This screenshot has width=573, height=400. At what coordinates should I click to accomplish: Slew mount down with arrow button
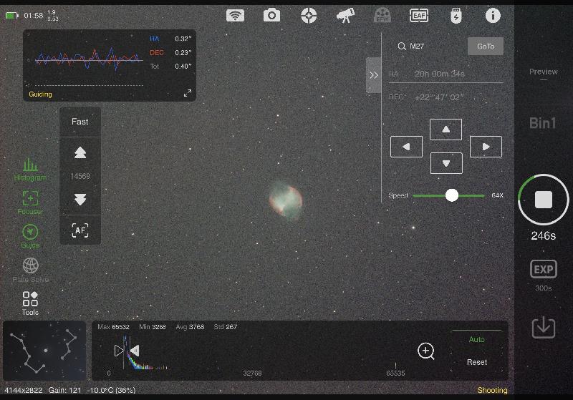point(446,163)
